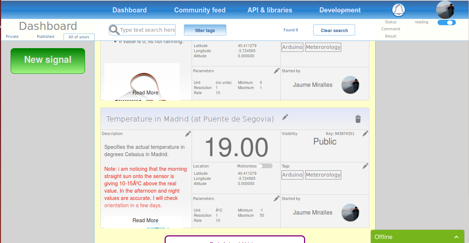
Task: Click Key: 943874351 text
Action: click(x=340, y=134)
